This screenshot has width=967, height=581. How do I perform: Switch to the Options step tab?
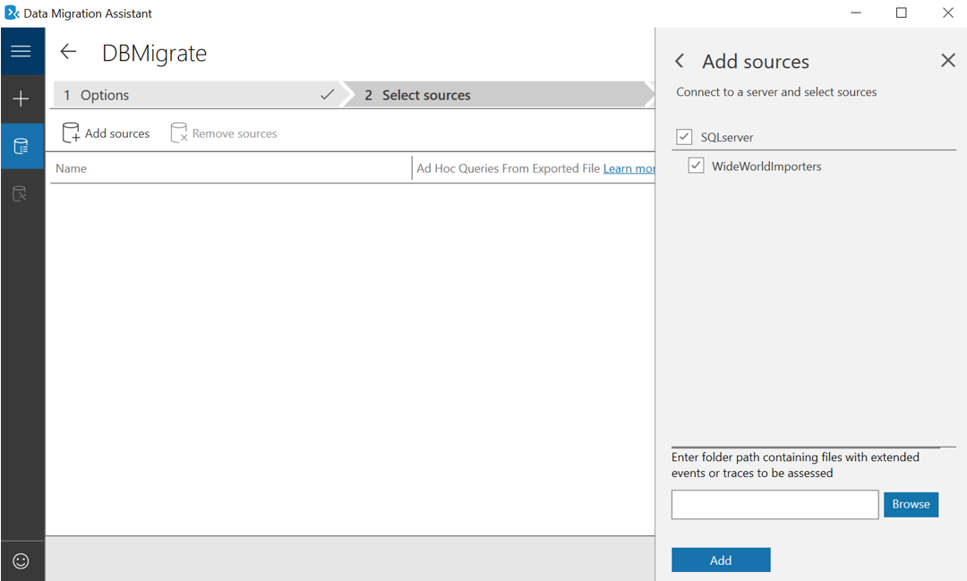197,95
